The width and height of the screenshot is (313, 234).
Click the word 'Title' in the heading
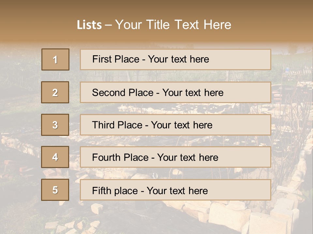pyautogui.click(x=159, y=25)
